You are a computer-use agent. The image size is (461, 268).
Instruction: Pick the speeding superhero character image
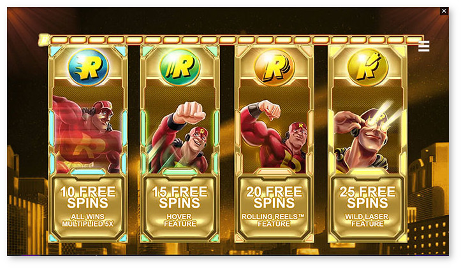click(88, 134)
